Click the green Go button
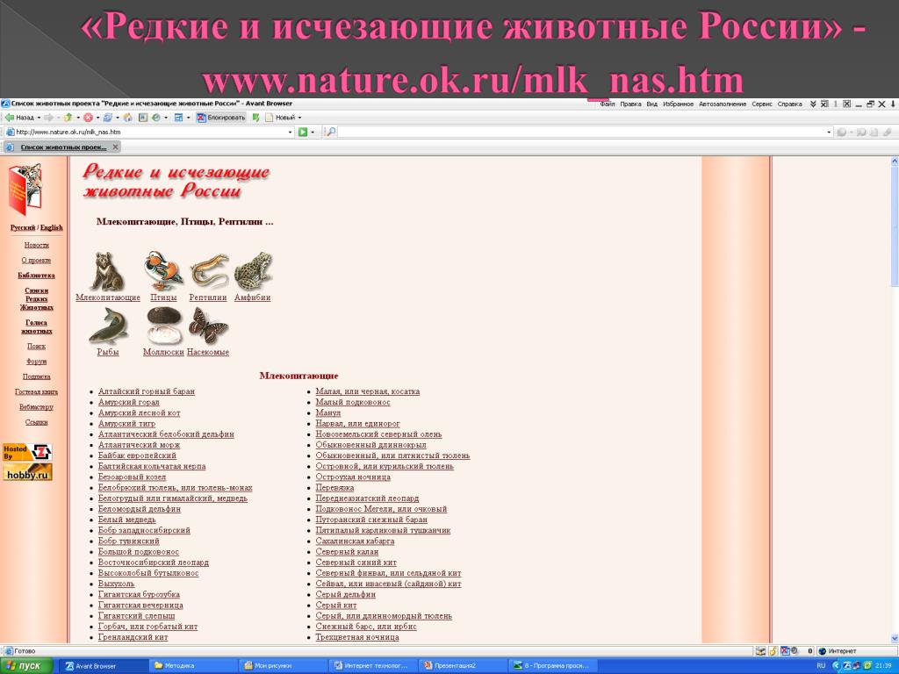The width and height of the screenshot is (899, 674). tap(303, 133)
